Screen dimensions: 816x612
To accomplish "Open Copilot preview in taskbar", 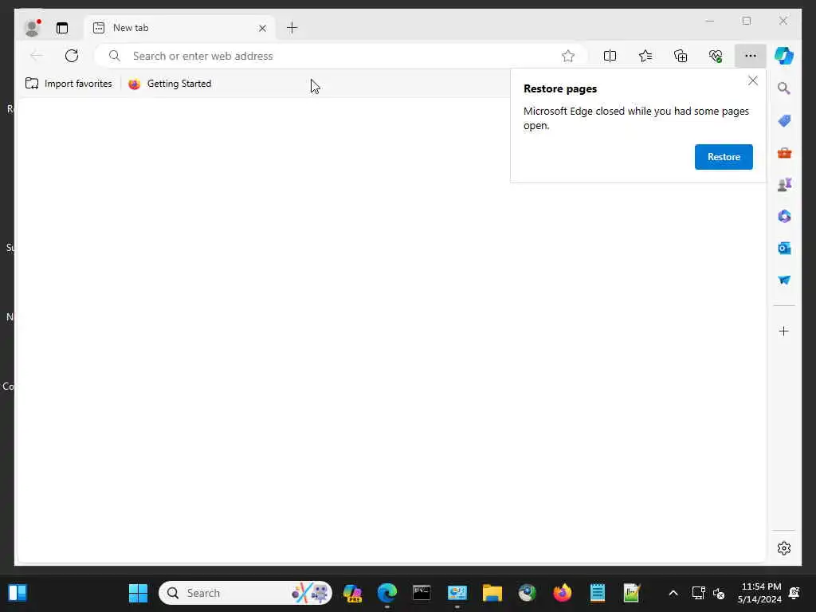I will pyautogui.click(x=352, y=593).
